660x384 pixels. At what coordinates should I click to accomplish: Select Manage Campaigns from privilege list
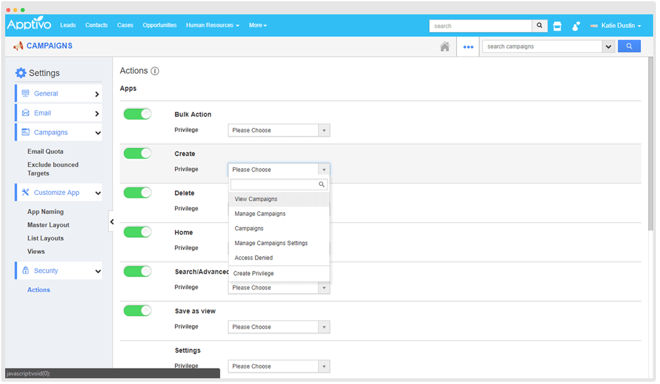click(260, 214)
